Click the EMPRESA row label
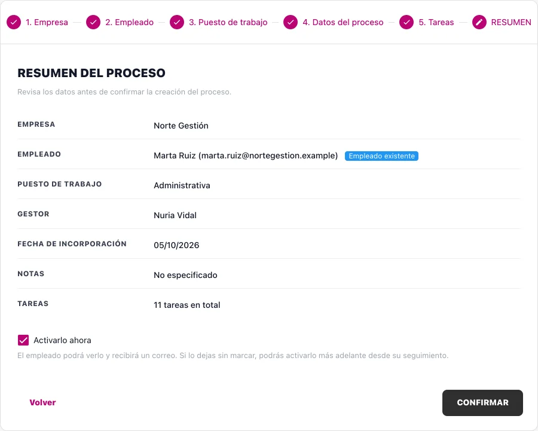Viewport: 538px width, 431px height. click(36, 124)
